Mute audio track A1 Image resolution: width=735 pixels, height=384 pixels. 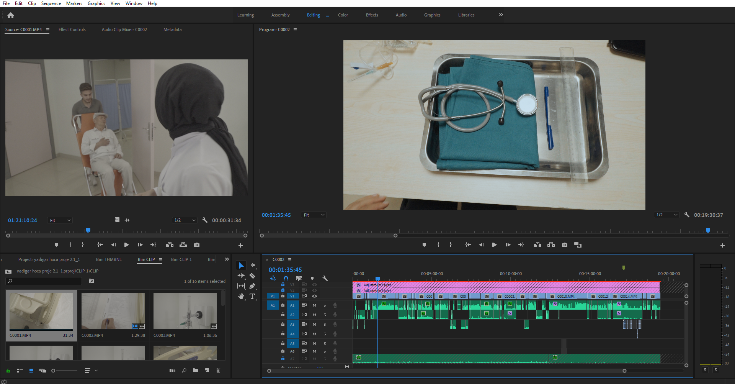click(x=314, y=305)
